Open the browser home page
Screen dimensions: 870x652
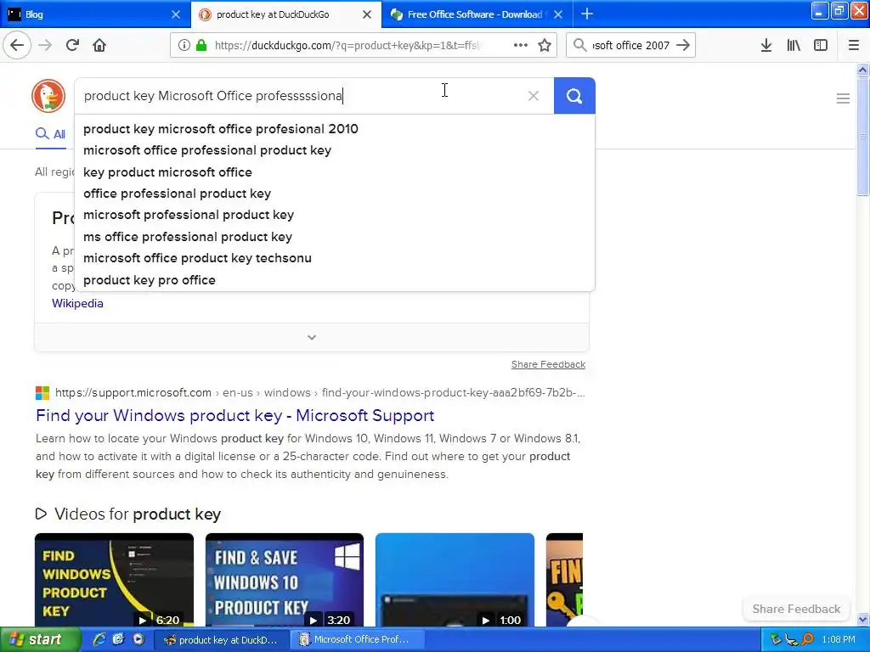tap(99, 45)
